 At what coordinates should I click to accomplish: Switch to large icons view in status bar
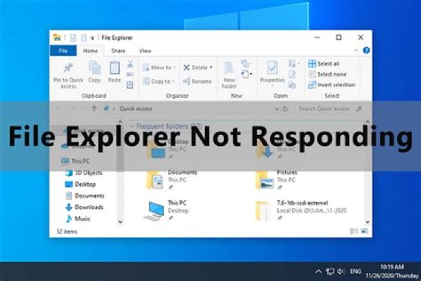(x=364, y=232)
